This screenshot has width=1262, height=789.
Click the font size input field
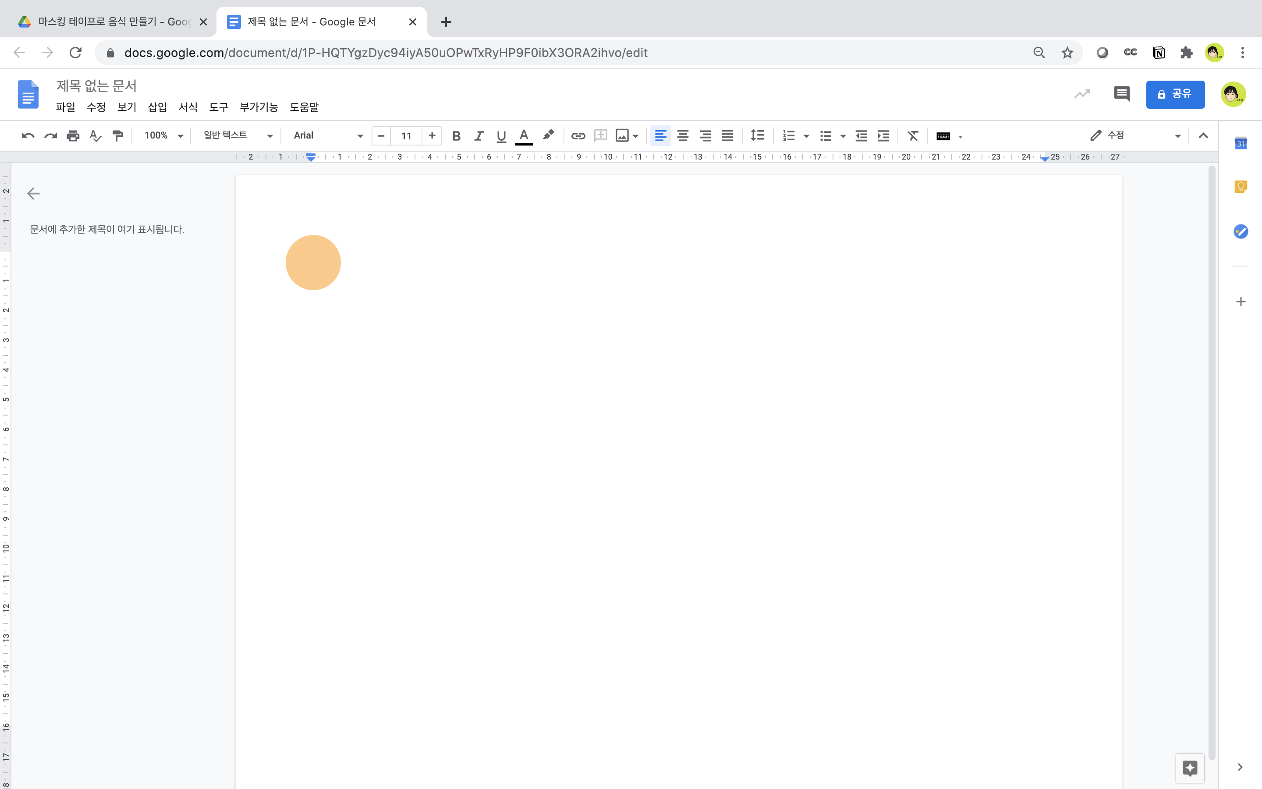pyautogui.click(x=406, y=136)
